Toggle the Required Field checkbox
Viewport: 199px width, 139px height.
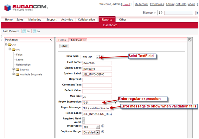(x=83, y=118)
